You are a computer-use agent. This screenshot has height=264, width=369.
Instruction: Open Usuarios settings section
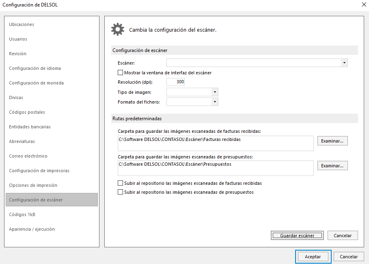click(x=18, y=39)
